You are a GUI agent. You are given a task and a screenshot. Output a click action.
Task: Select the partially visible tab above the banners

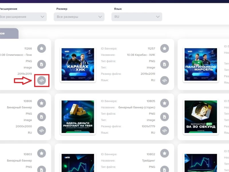8,34
